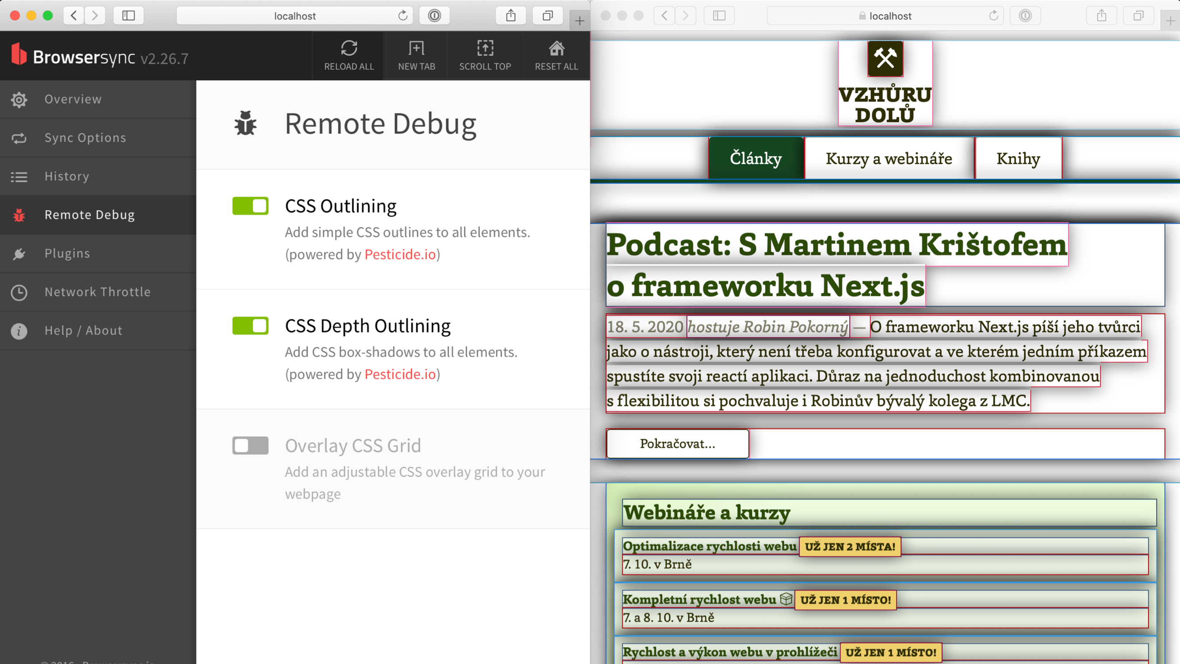Click the Share icon in the left Safari toolbar
The image size is (1180, 664).
[510, 16]
